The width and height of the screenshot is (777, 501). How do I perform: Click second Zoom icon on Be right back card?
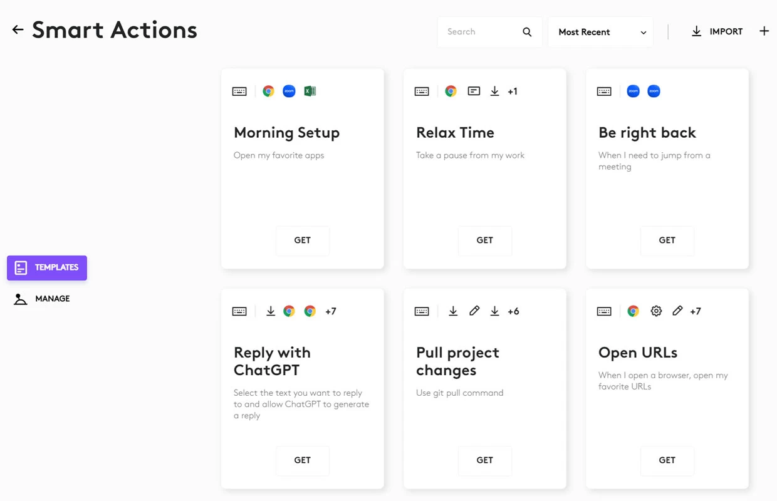[654, 91]
